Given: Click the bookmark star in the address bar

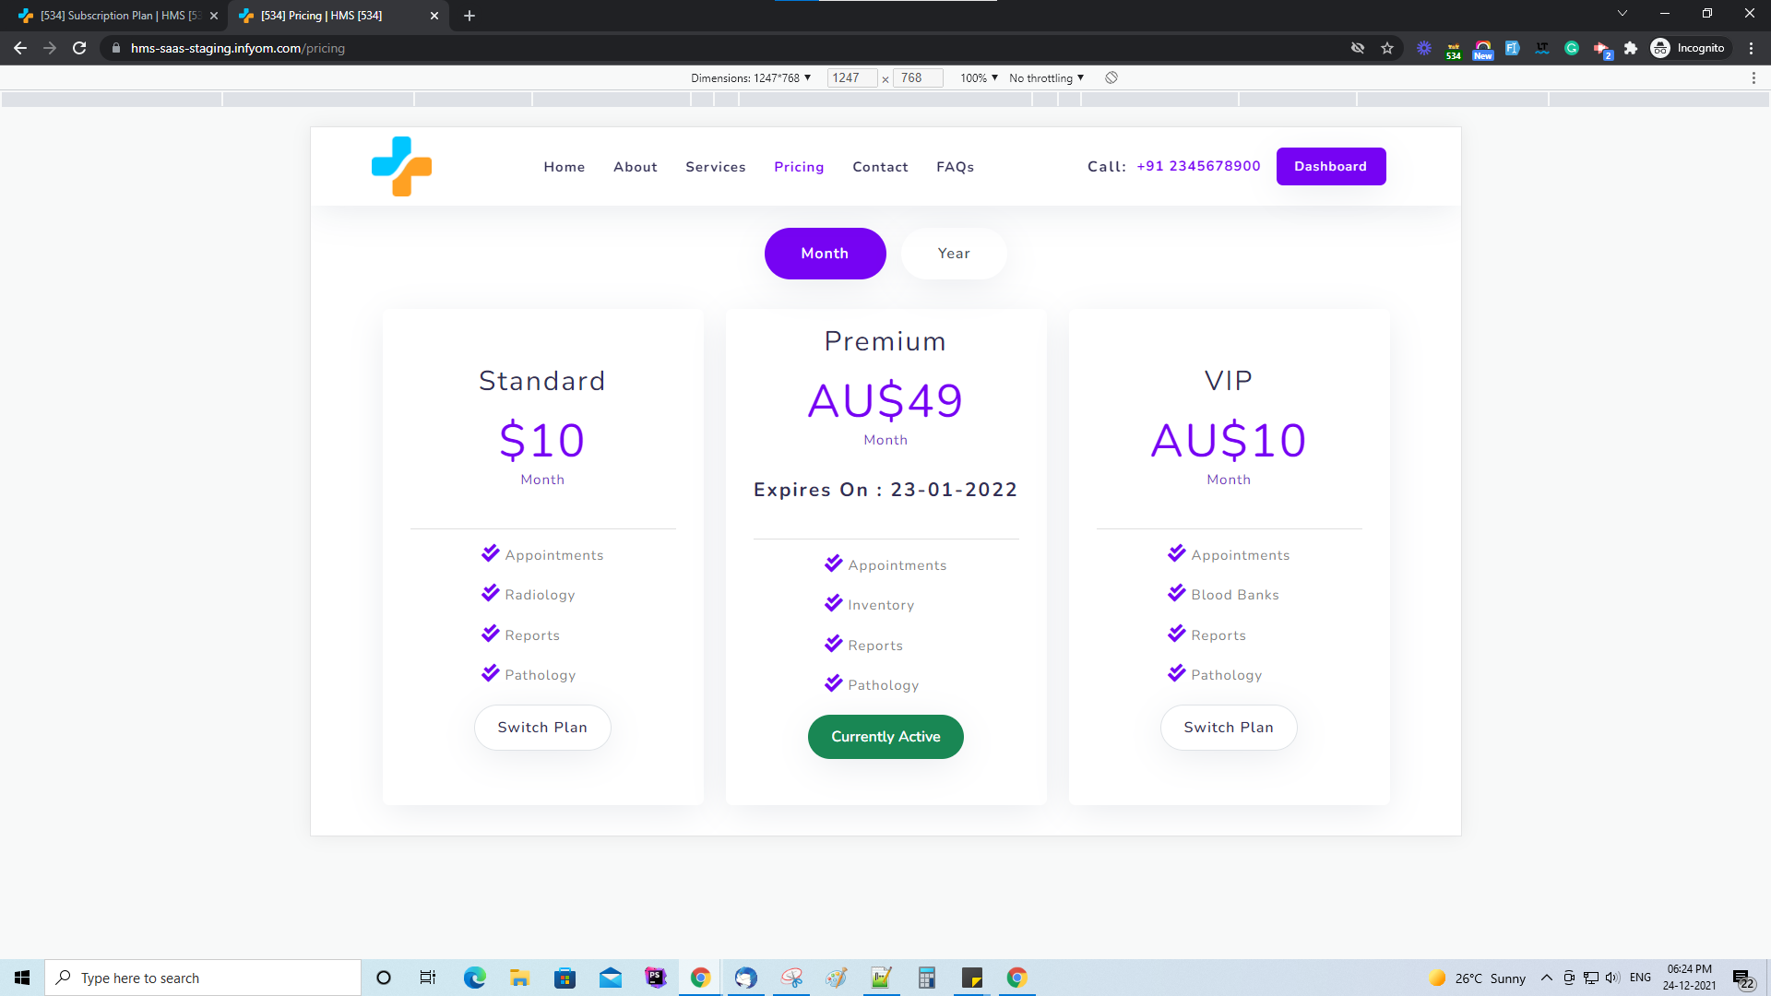Looking at the screenshot, I should (x=1387, y=48).
